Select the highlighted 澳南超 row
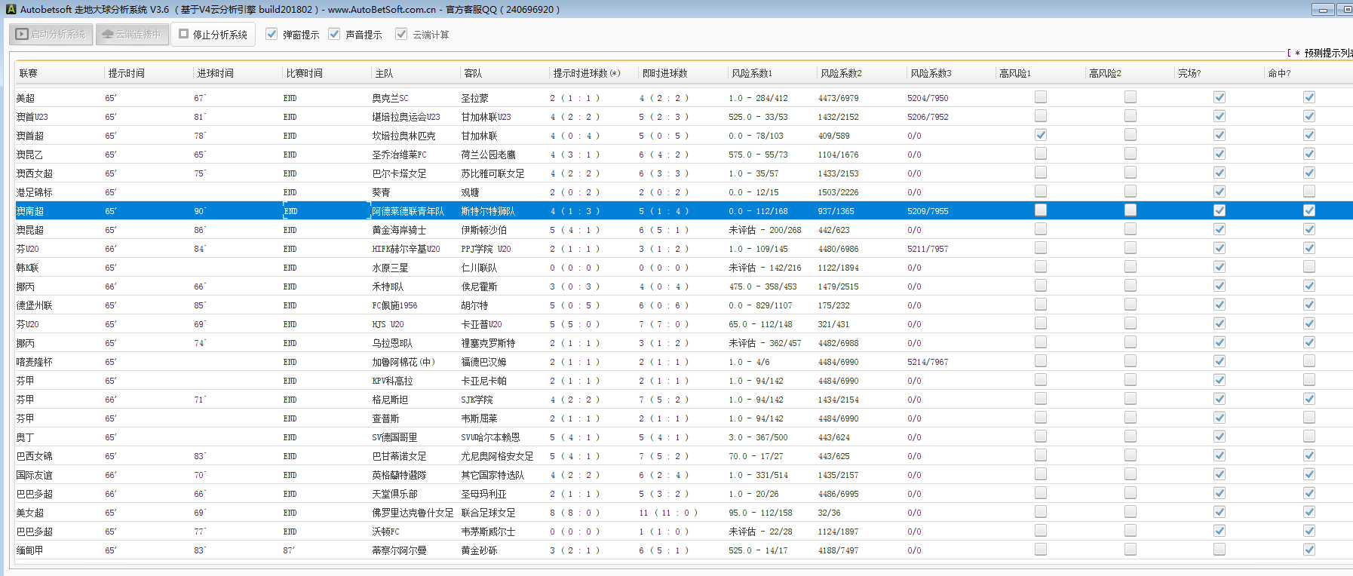This screenshot has height=576, width=1353. point(407,211)
